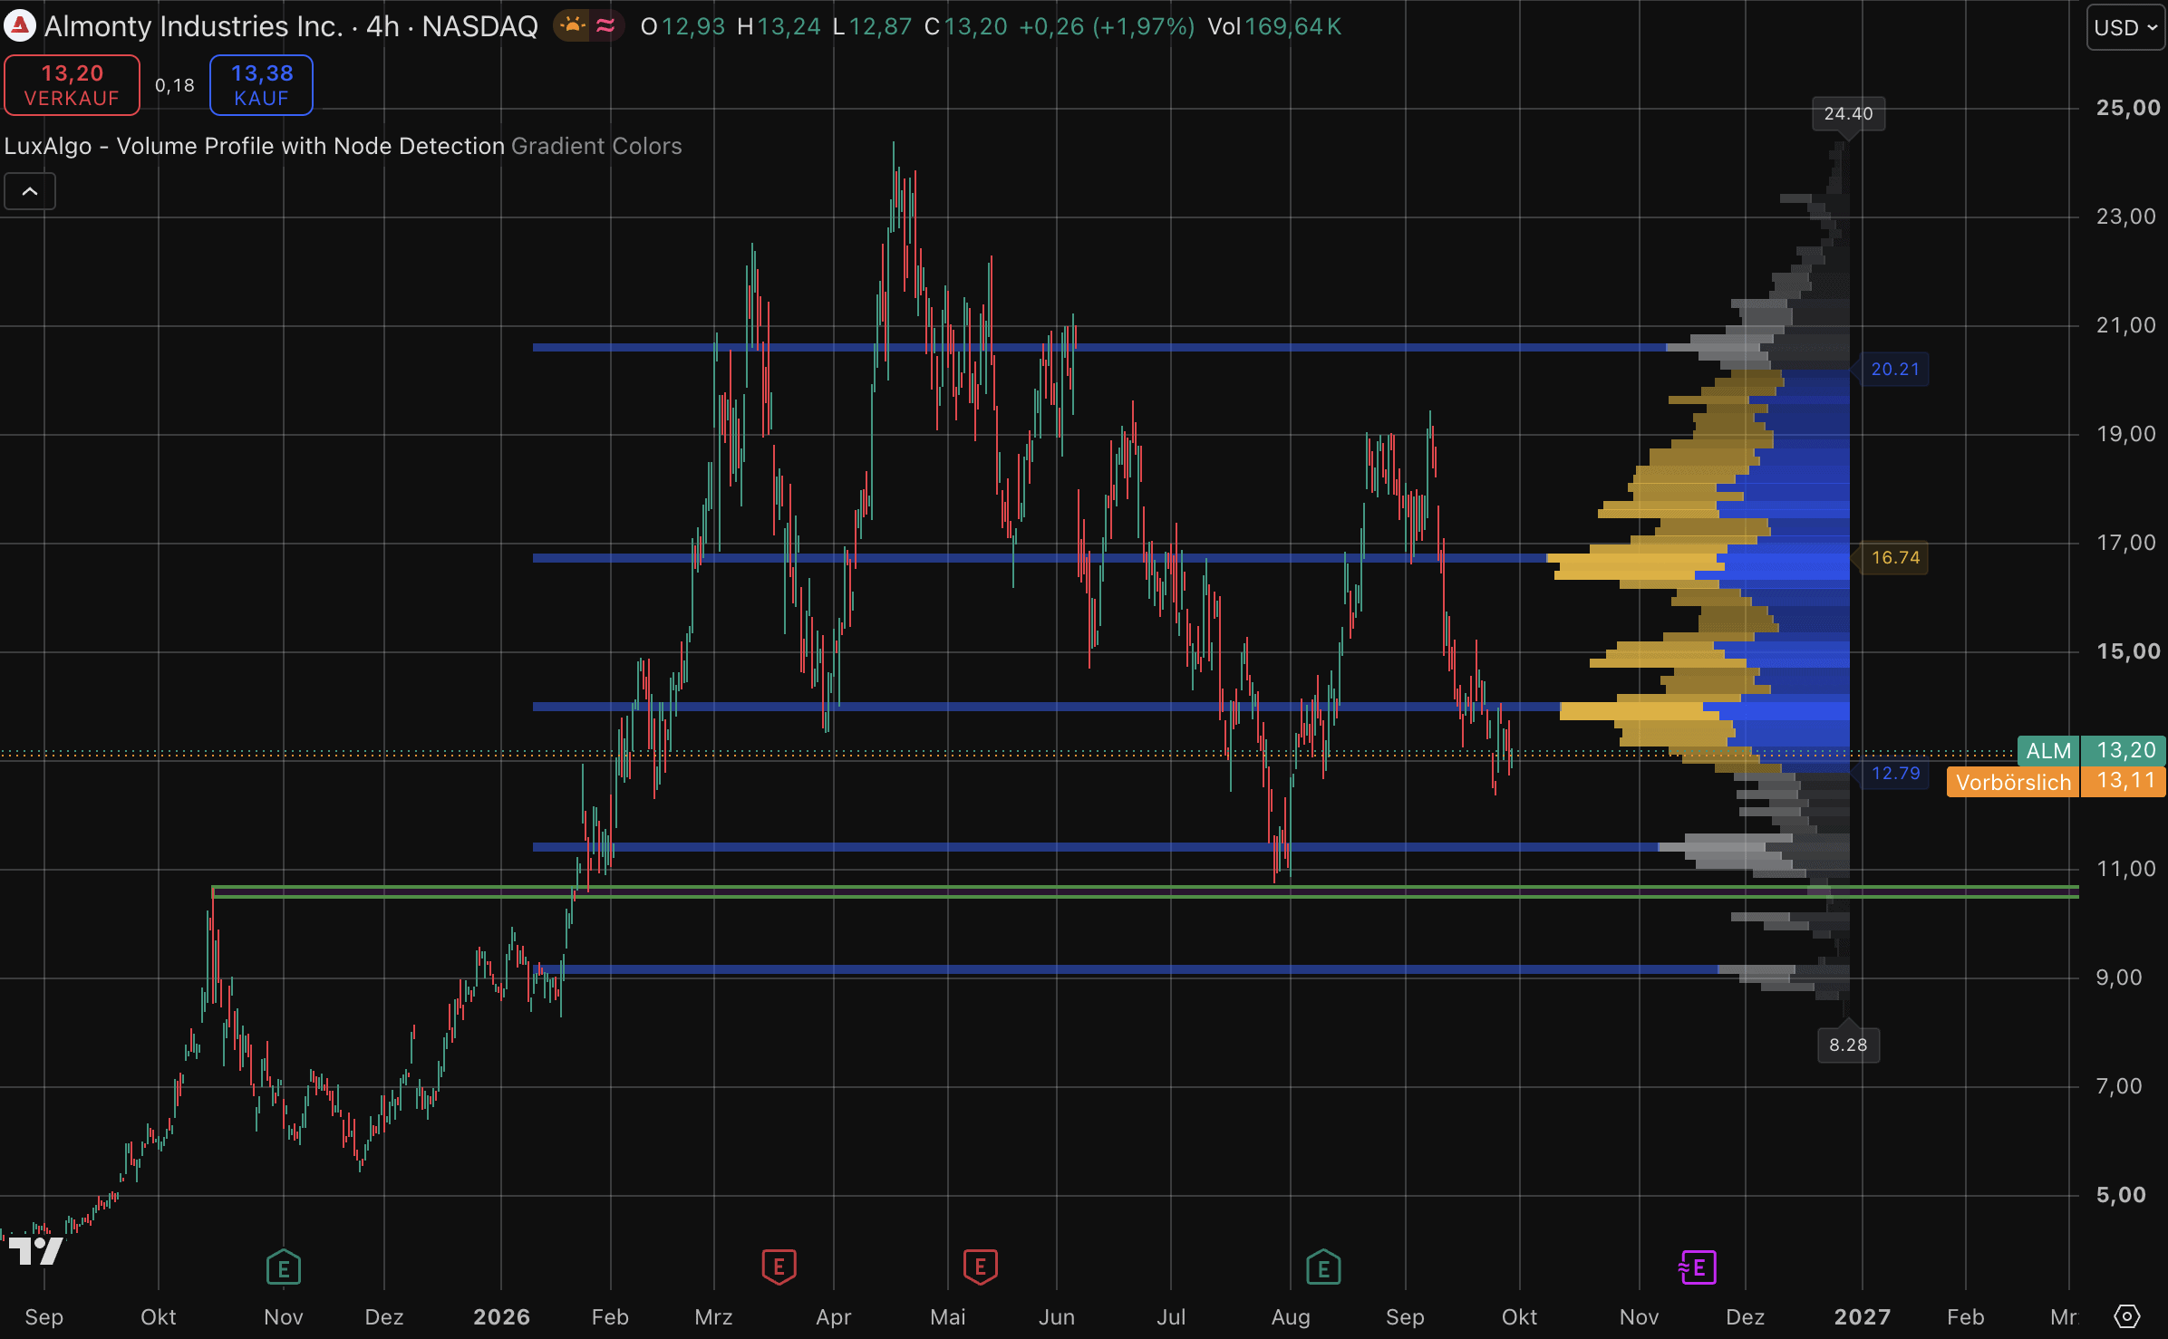Click the 5,00 price axis label

click(2121, 1195)
